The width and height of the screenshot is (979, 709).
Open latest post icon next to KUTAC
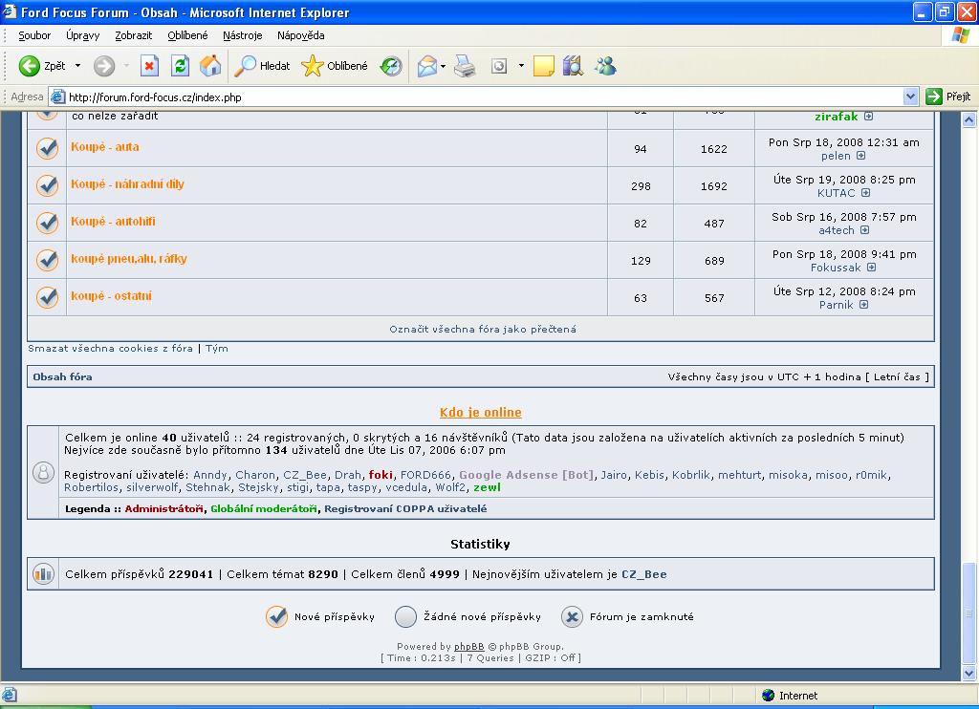865,193
